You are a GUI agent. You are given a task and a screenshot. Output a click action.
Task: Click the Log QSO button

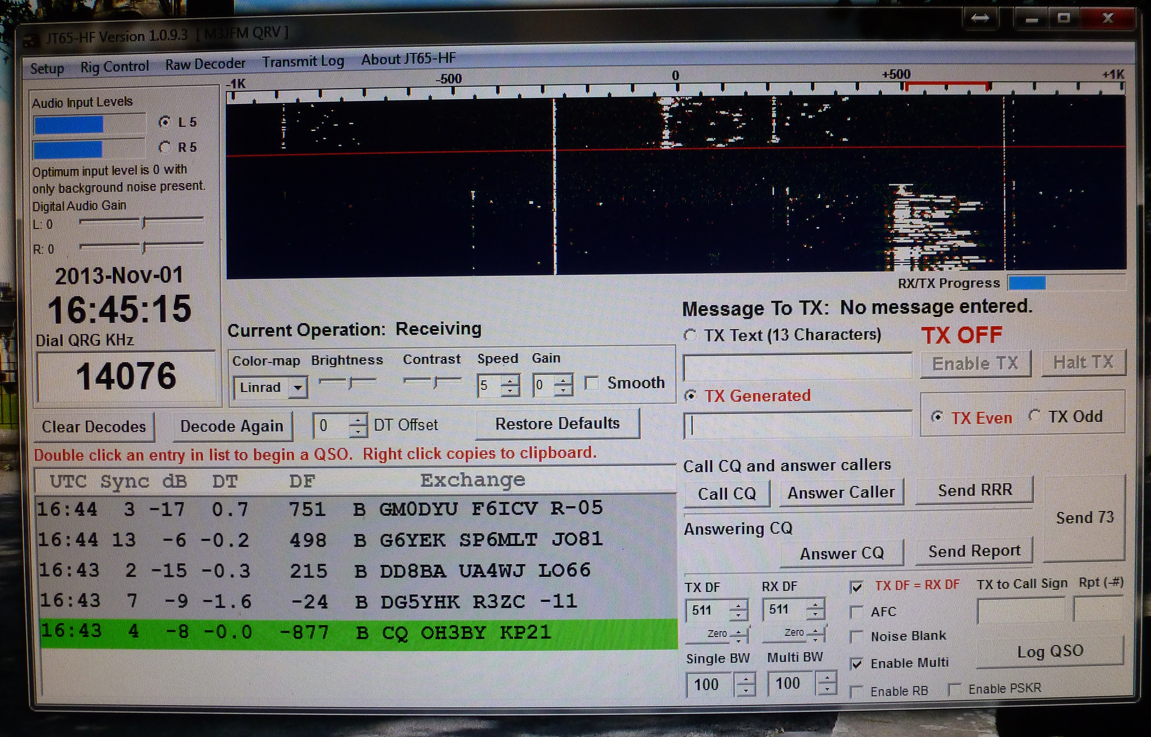[1050, 651]
